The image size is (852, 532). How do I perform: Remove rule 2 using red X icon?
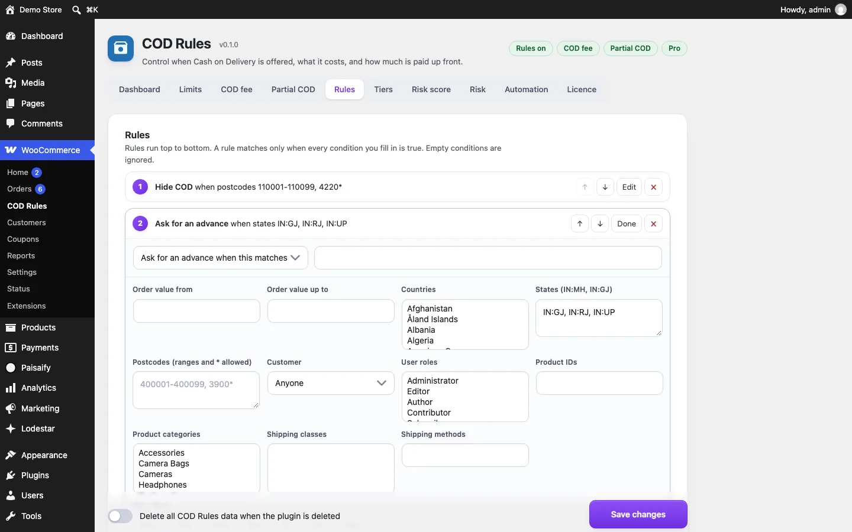pos(653,224)
